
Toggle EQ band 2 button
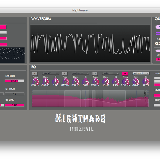[65, 74]
